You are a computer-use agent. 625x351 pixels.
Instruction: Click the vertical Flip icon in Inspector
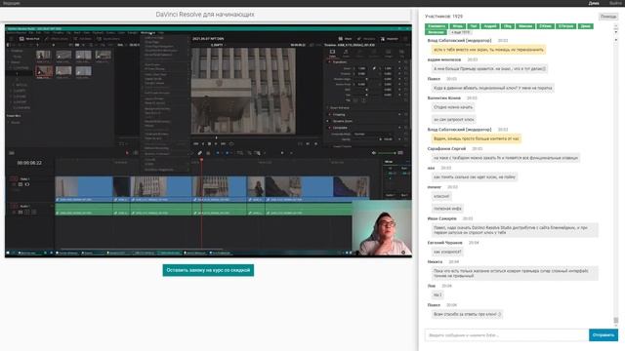coord(363,100)
